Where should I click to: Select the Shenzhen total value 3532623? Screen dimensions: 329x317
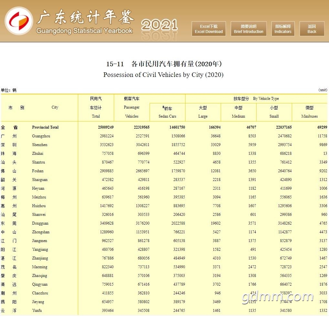click(x=105, y=145)
